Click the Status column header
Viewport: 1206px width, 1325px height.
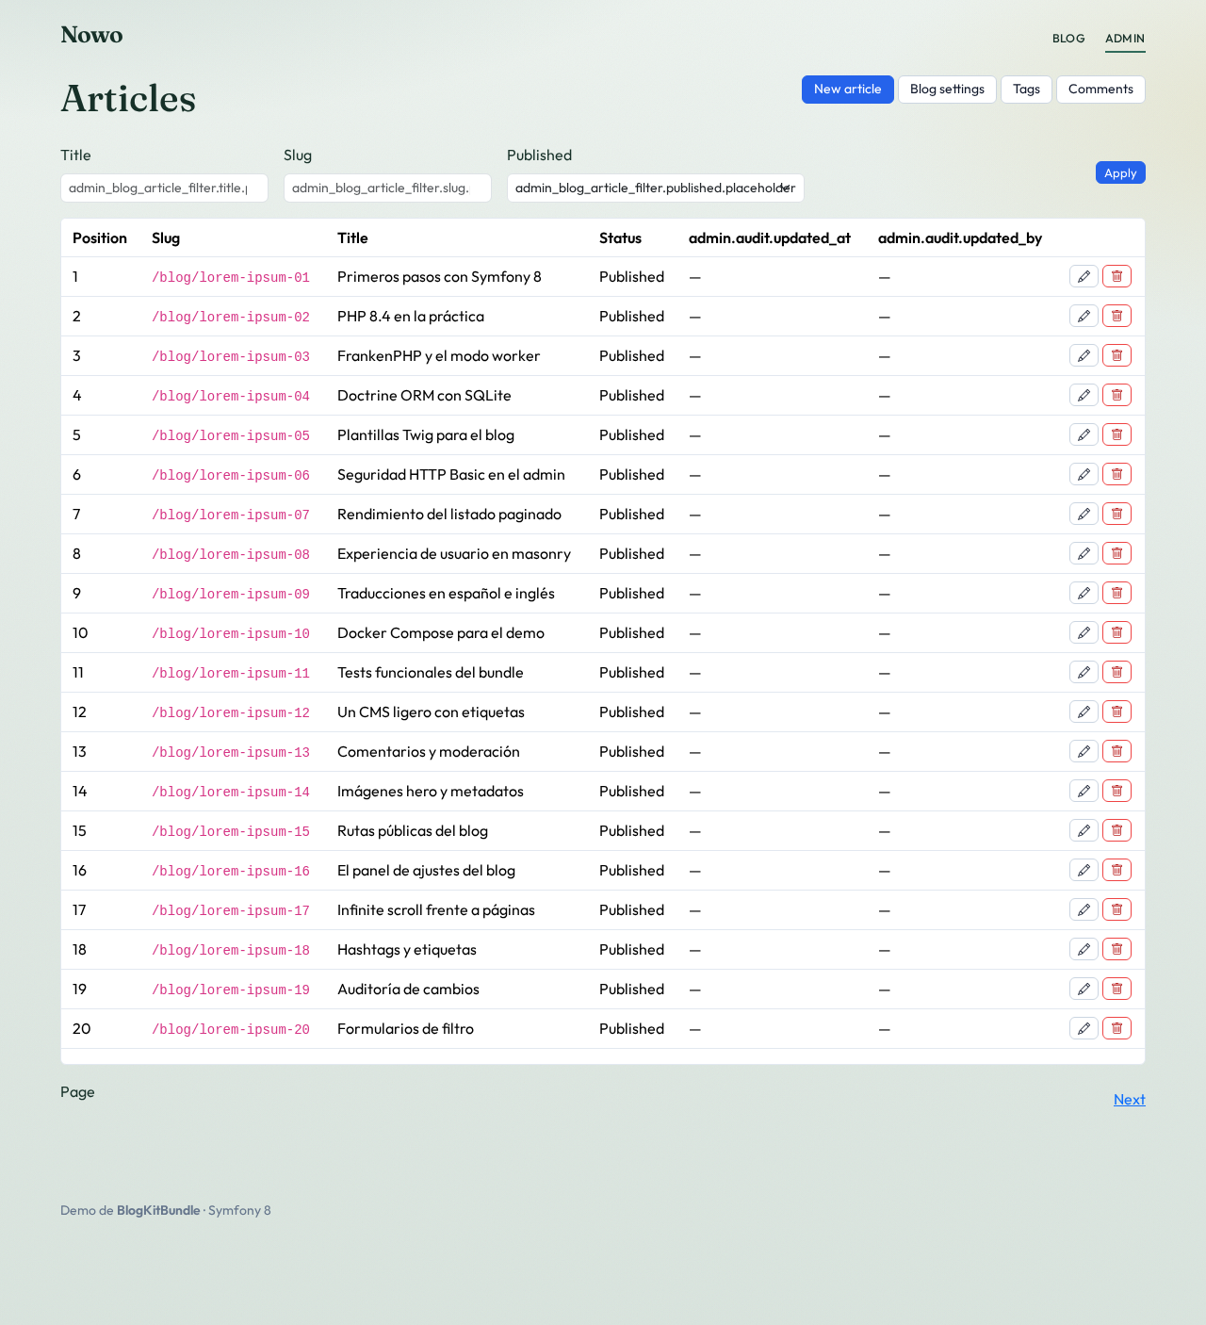coord(620,238)
